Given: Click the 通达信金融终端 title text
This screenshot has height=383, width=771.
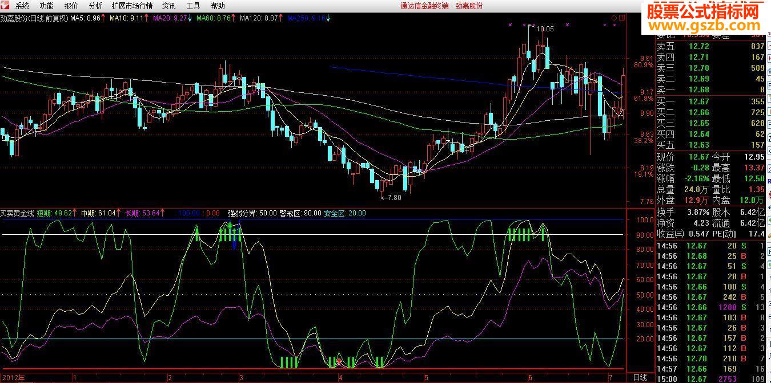Looking at the screenshot, I should (x=424, y=6).
